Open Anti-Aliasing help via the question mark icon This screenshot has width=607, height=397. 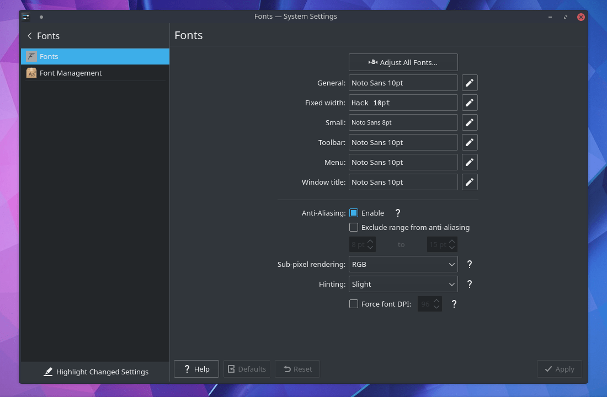coord(397,213)
